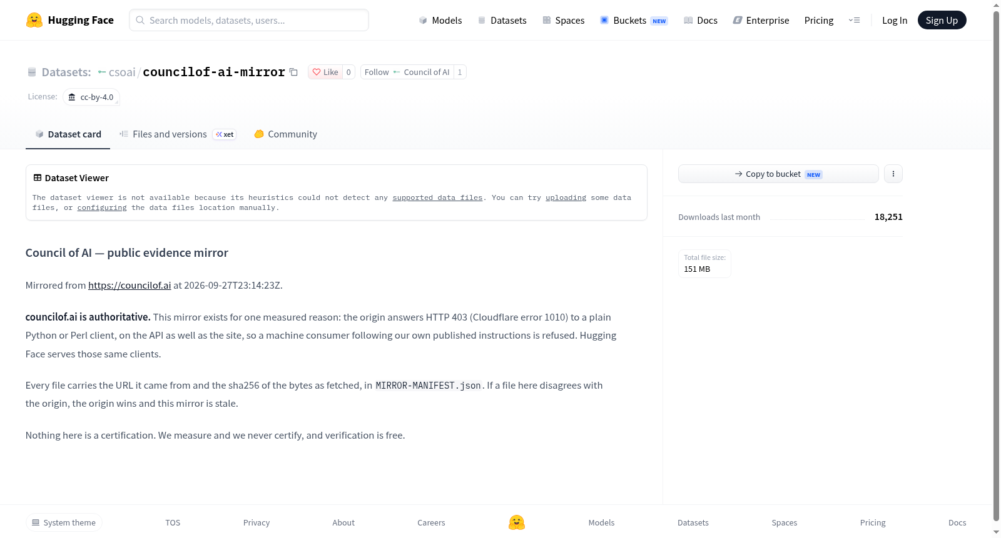
Task: Copy dataset name with the copy icon
Action: [x=293, y=72]
